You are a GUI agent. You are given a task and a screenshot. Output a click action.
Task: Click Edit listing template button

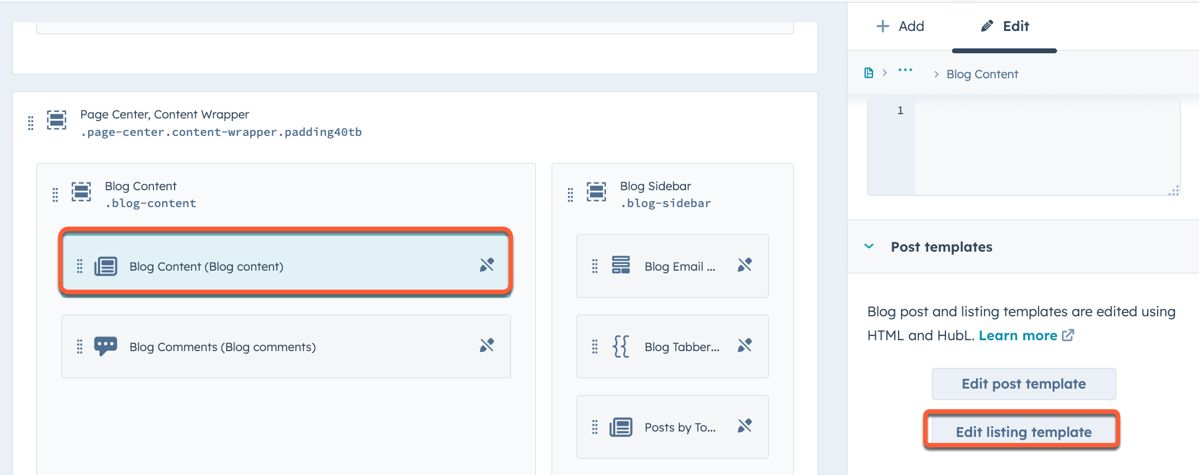point(1024,432)
